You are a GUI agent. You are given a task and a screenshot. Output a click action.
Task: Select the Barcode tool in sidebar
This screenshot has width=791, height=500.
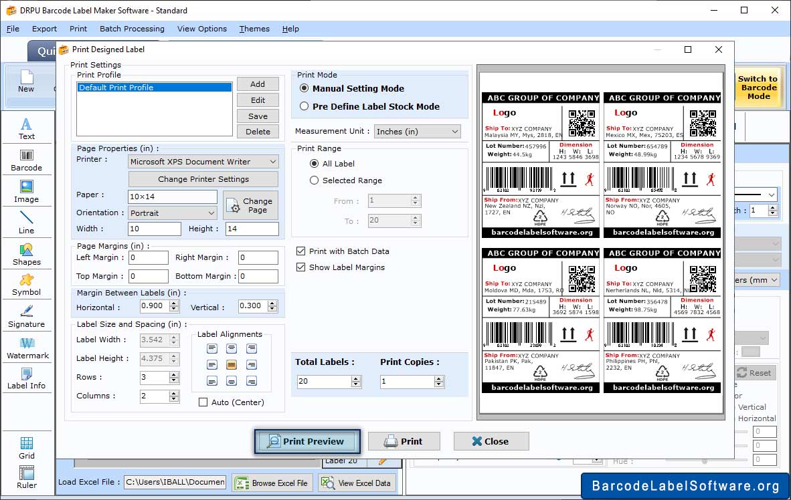click(26, 160)
